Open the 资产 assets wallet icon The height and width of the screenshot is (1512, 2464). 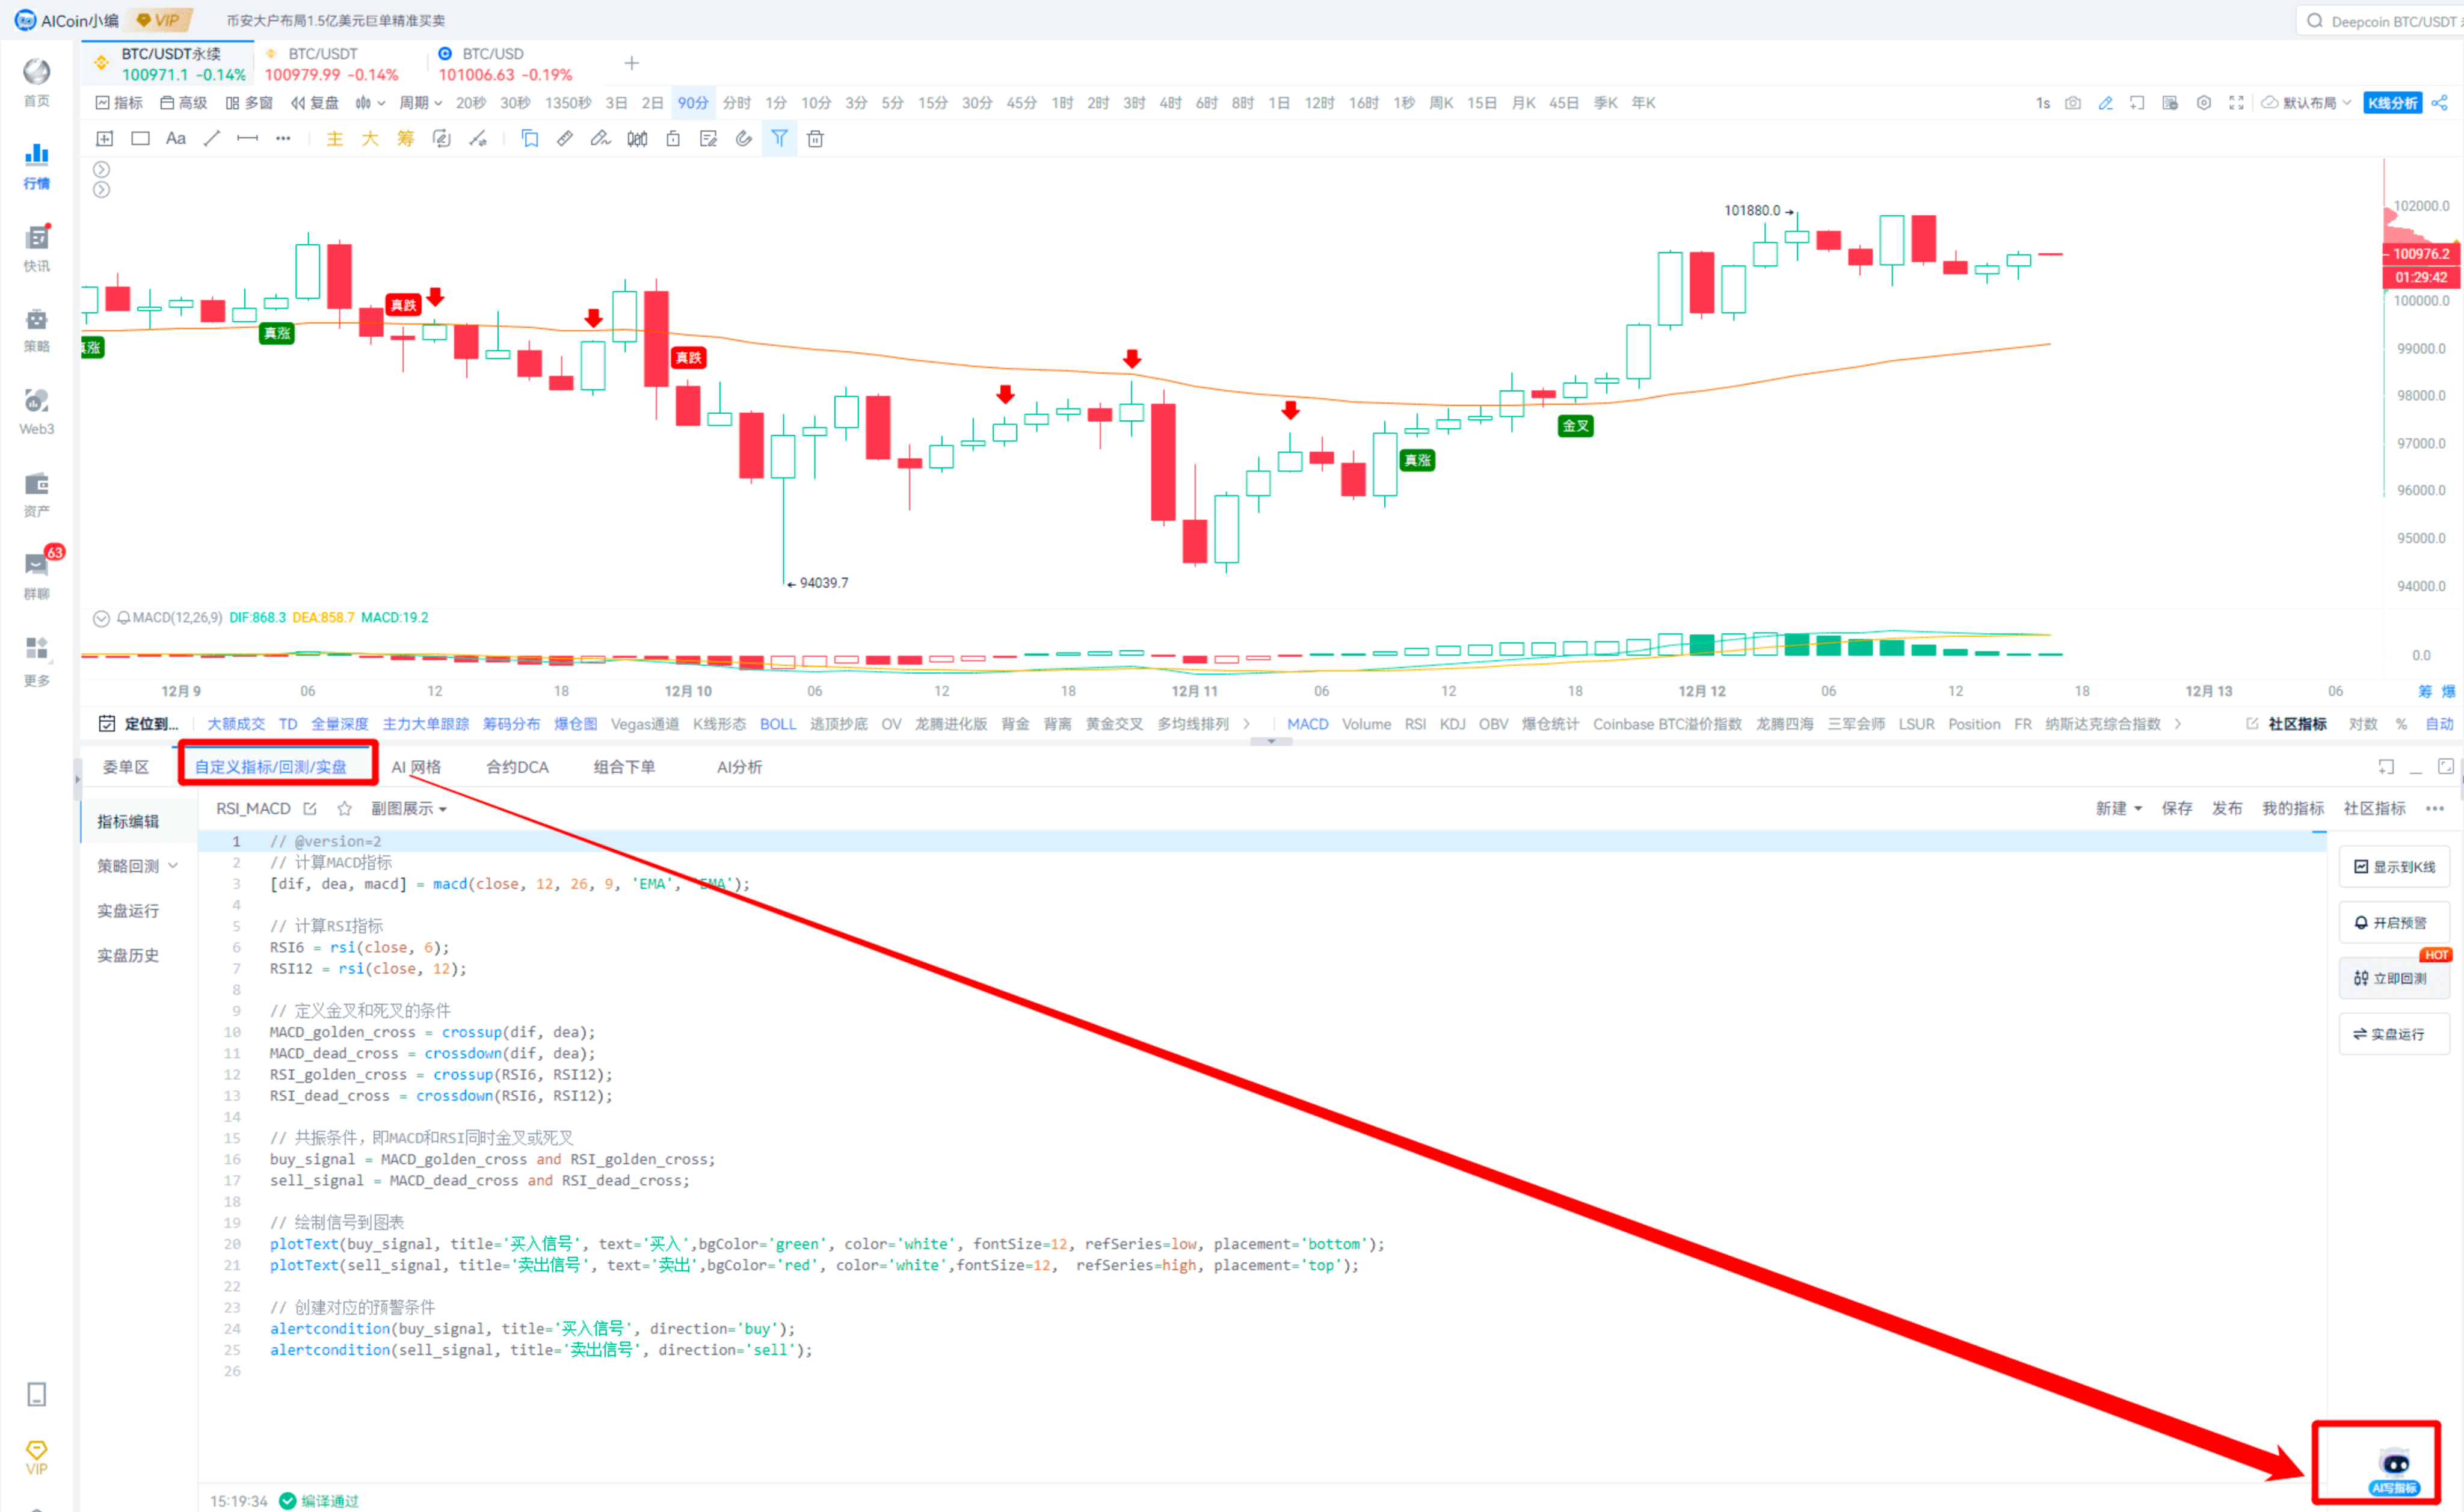click(37, 495)
